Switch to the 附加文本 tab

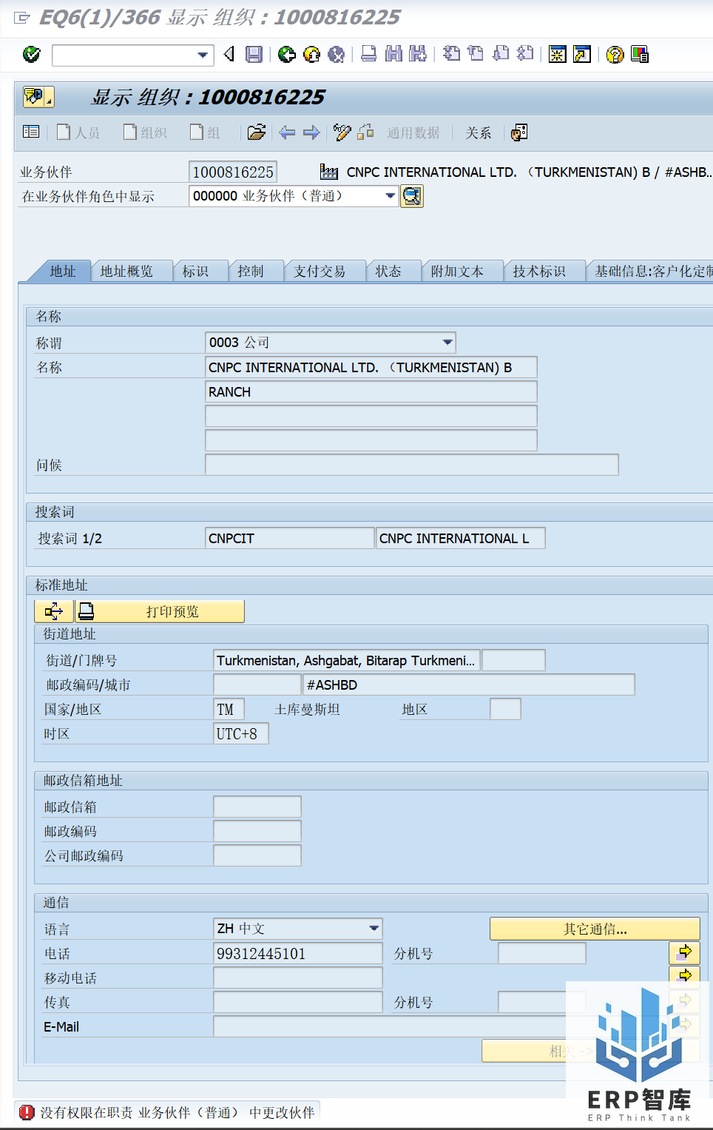[x=457, y=272]
